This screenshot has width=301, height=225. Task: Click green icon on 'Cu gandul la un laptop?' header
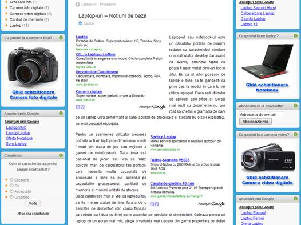point(295,35)
